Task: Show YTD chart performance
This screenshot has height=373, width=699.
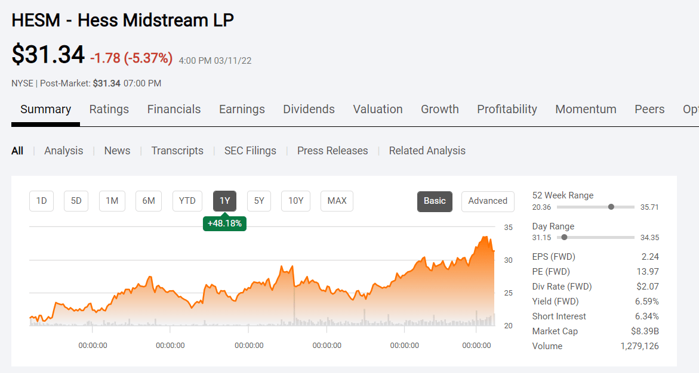Action: click(x=187, y=201)
